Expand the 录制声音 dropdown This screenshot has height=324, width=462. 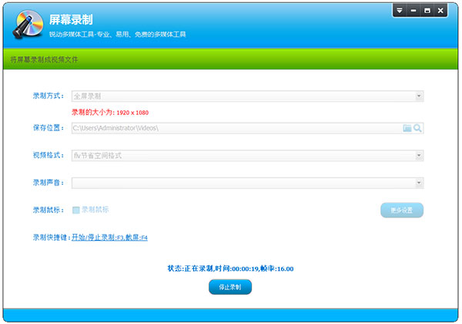coord(419,183)
